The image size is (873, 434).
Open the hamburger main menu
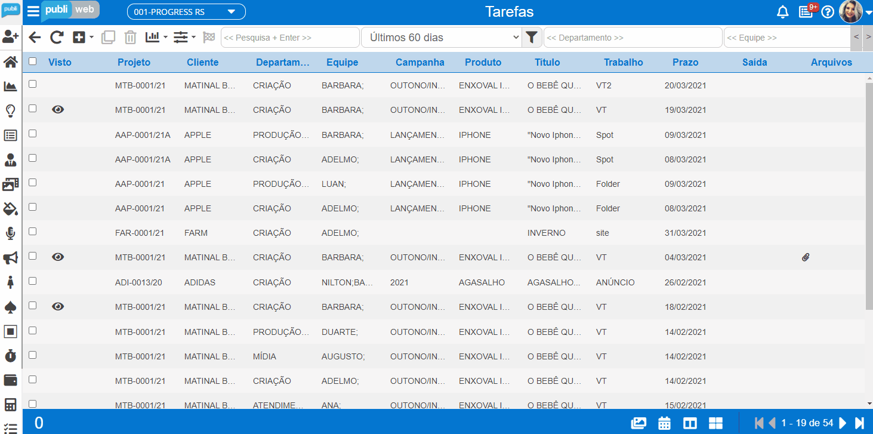pos(33,12)
